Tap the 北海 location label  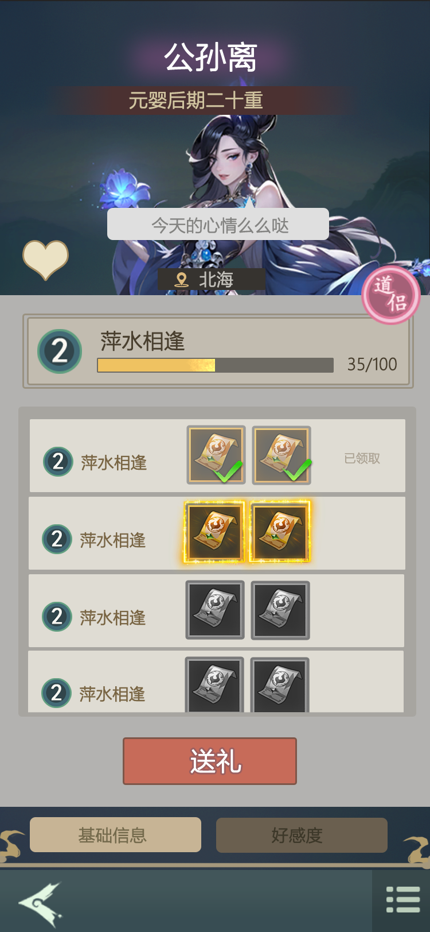click(212, 280)
